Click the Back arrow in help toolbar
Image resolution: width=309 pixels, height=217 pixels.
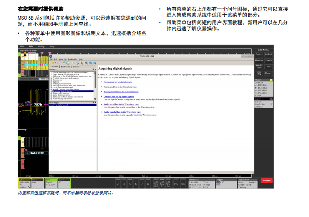53,63
